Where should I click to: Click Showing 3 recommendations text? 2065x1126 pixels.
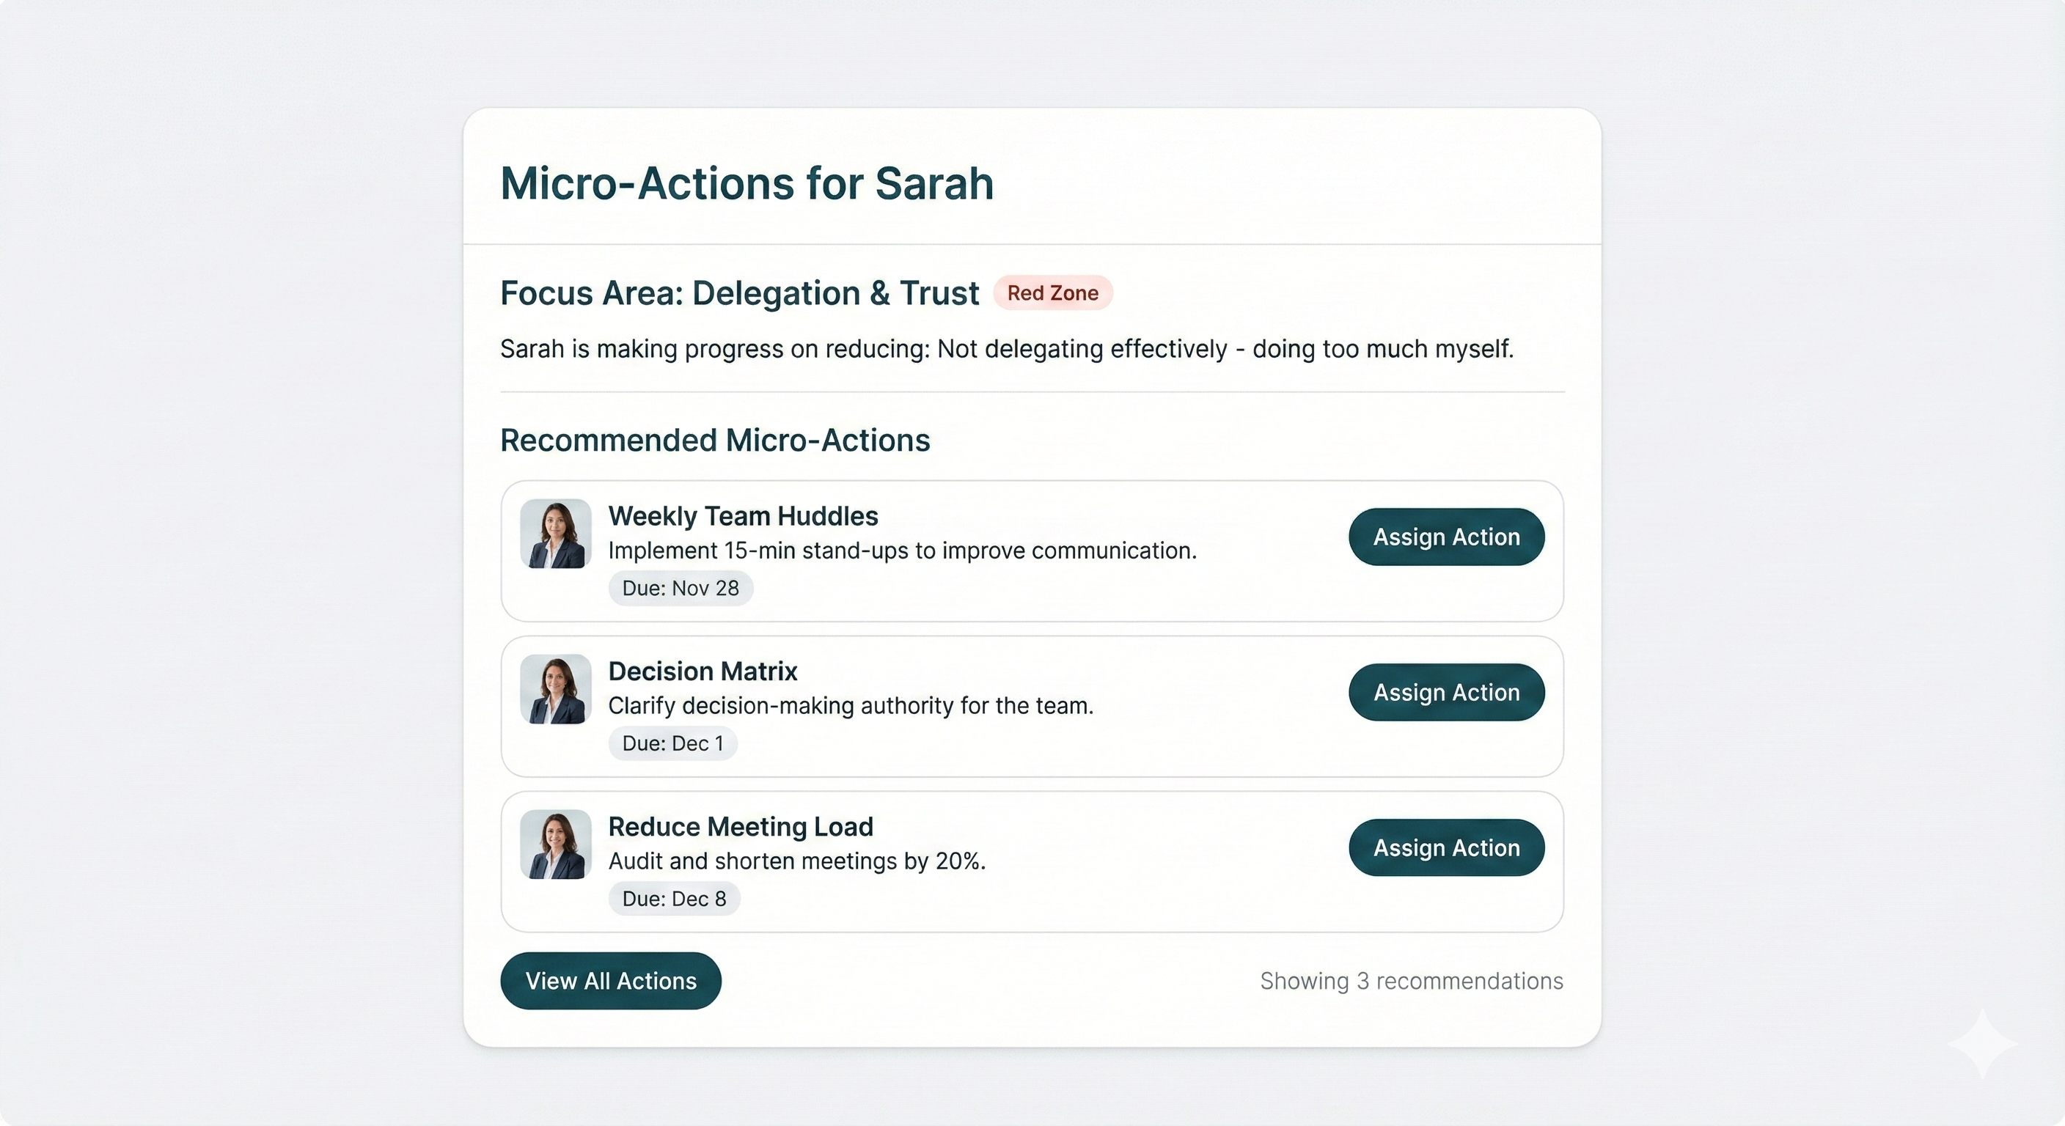tap(1411, 980)
